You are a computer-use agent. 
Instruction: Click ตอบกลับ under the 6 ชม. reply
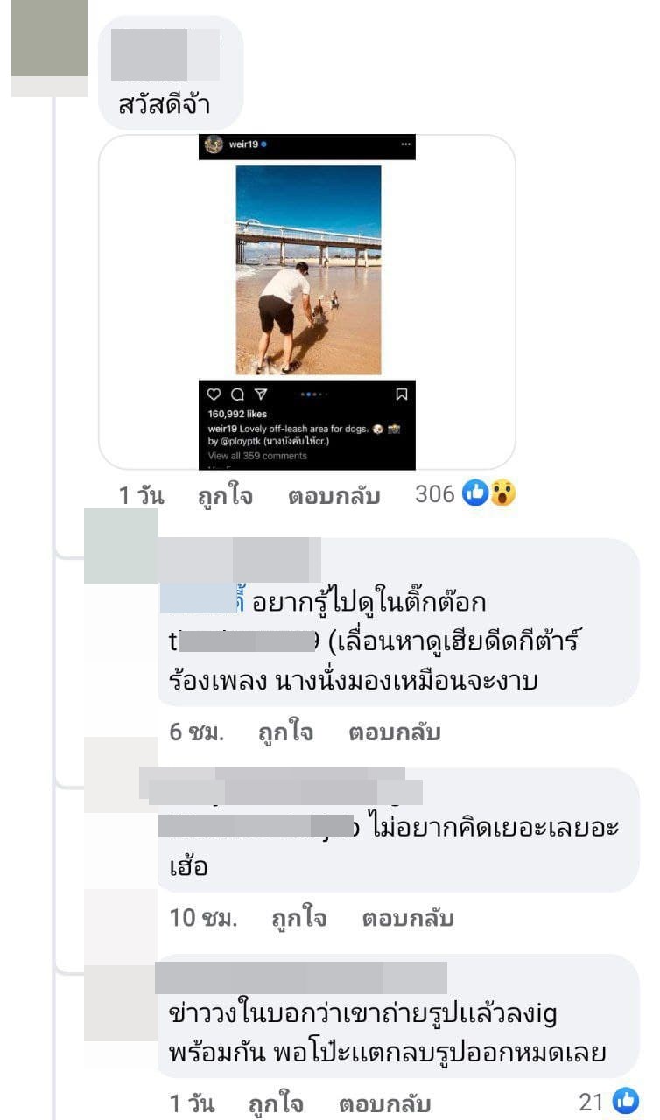pos(394,732)
